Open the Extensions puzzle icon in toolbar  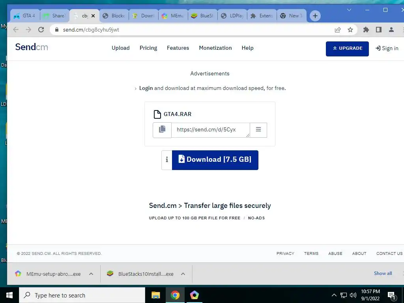[x=366, y=30]
